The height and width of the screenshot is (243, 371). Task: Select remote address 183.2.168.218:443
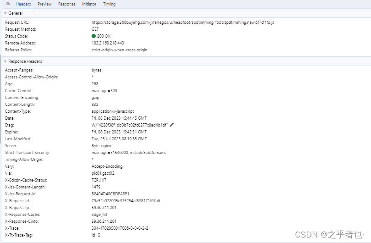pos(108,43)
